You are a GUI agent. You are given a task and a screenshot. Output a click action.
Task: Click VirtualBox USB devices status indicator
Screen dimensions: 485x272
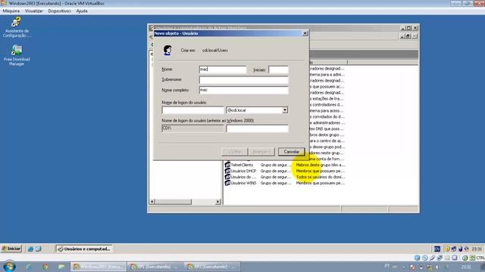point(432,258)
